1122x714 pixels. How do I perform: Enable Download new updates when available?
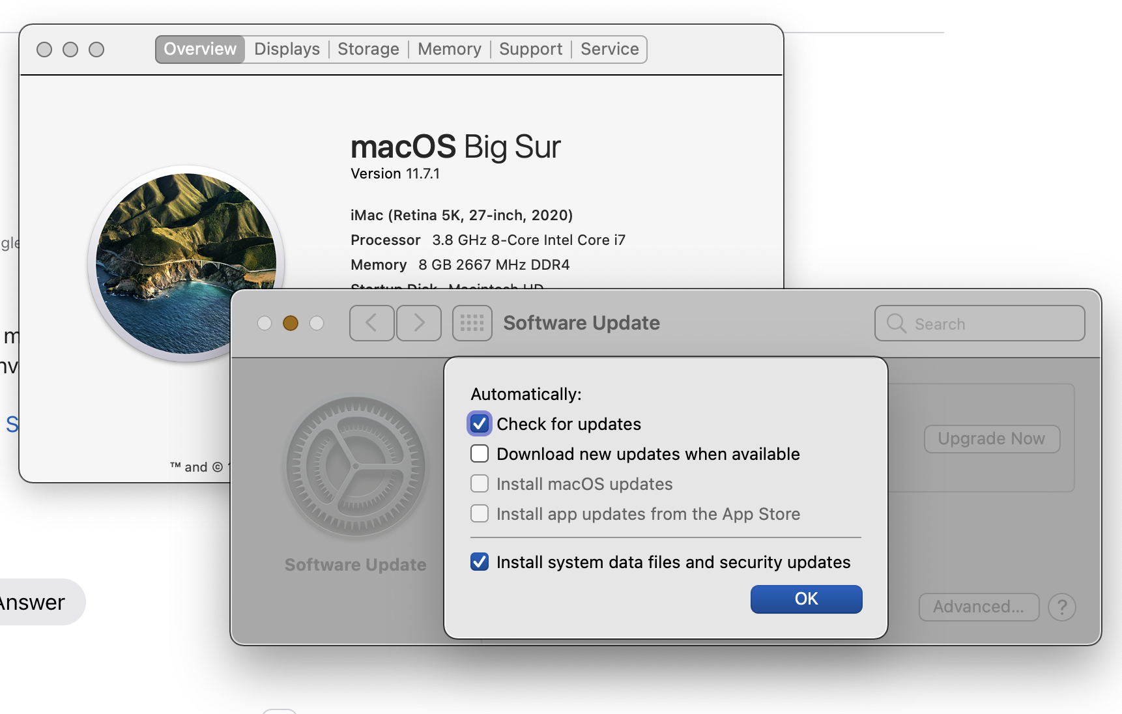click(480, 454)
